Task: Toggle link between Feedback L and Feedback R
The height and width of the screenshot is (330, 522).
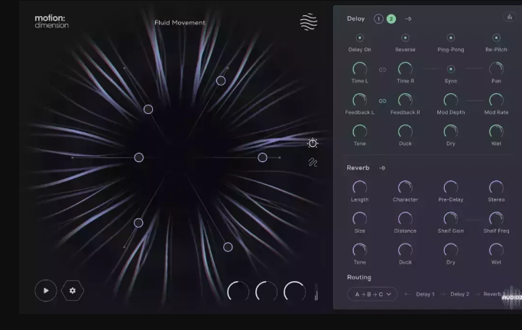Action: [x=382, y=101]
